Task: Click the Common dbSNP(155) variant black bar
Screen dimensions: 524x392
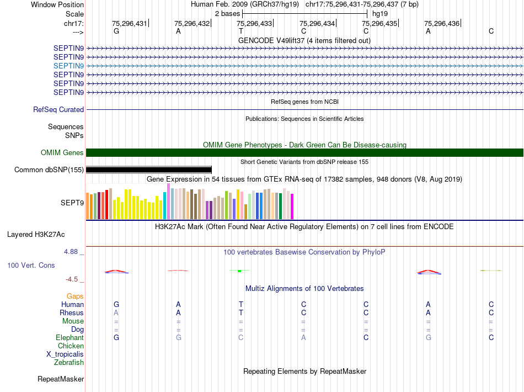Action: 149,169
